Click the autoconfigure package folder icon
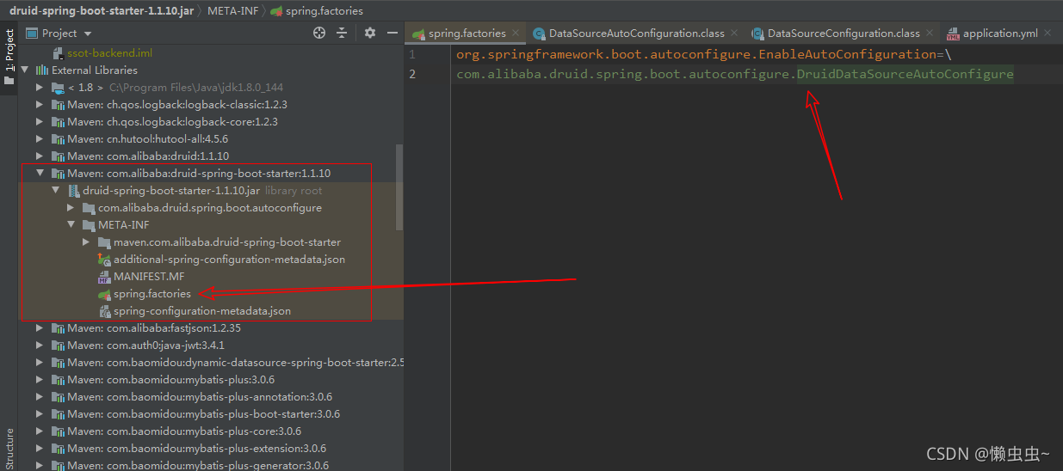This screenshot has height=471, width=1063. [89, 208]
